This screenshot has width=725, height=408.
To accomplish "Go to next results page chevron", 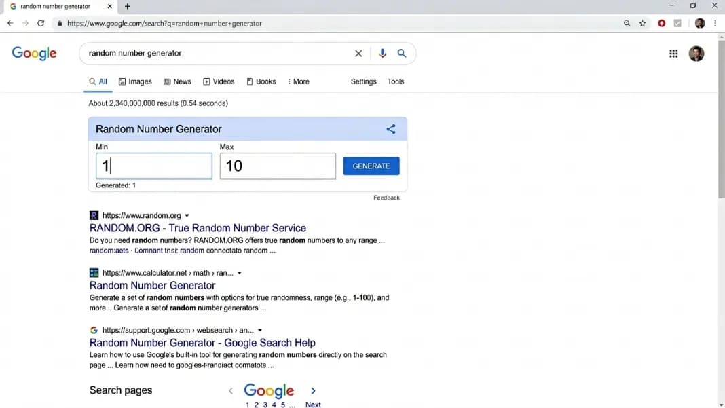I will coord(313,391).
